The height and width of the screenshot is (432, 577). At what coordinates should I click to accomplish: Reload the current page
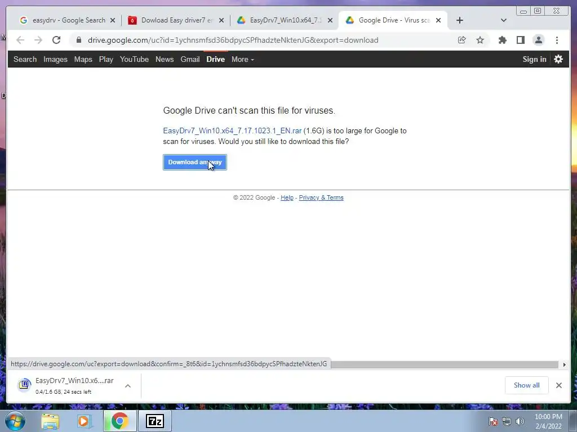pyautogui.click(x=56, y=40)
